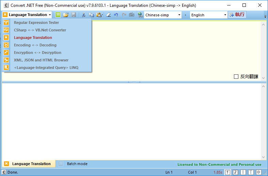Click the 'Done.' status message
This screenshot has height=176, width=268.
(x=13, y=172)
